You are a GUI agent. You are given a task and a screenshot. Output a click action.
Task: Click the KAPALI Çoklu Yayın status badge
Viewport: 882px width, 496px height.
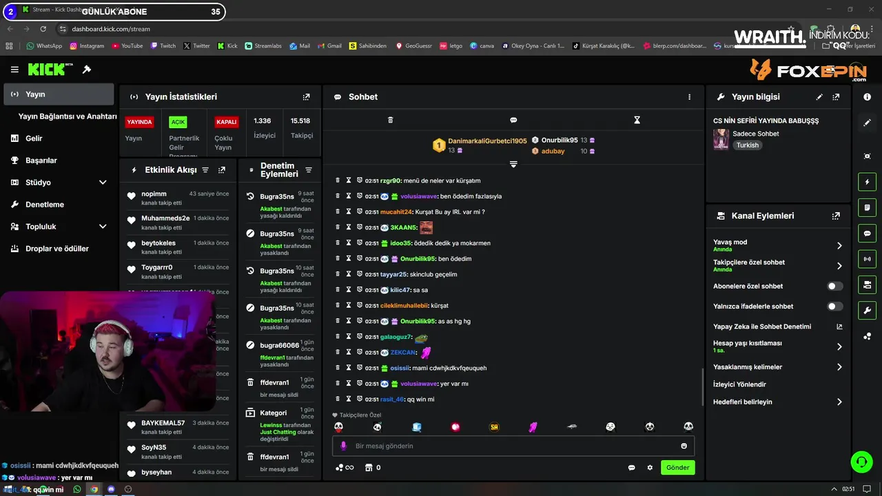pyautogui.click(x=226, y=122)
